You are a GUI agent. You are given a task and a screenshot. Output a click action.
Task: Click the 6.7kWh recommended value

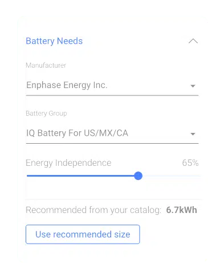181,210
